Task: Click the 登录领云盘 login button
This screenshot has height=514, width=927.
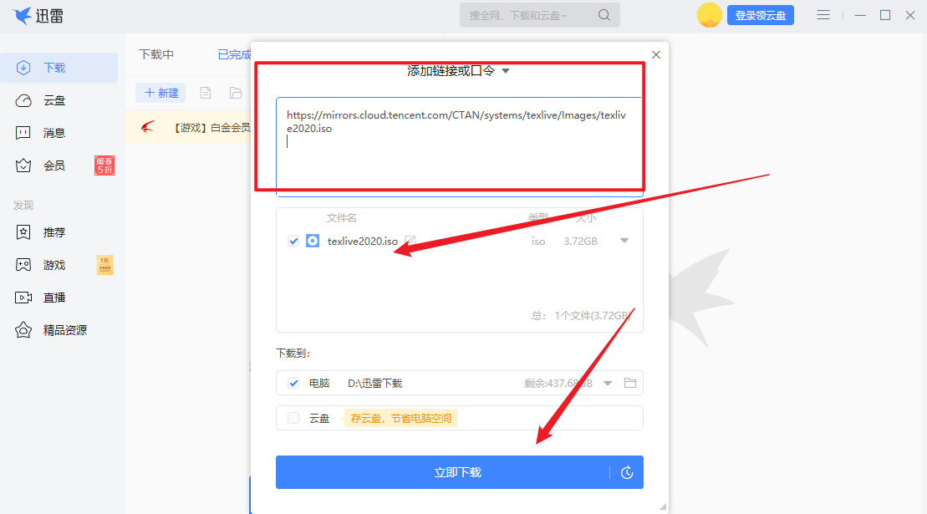Action: tap(761, 15)
